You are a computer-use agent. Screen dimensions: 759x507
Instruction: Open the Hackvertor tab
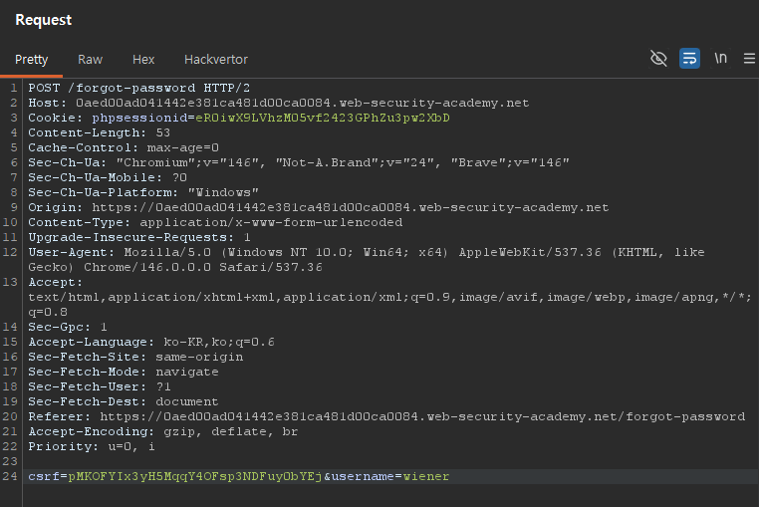point(215,60)
